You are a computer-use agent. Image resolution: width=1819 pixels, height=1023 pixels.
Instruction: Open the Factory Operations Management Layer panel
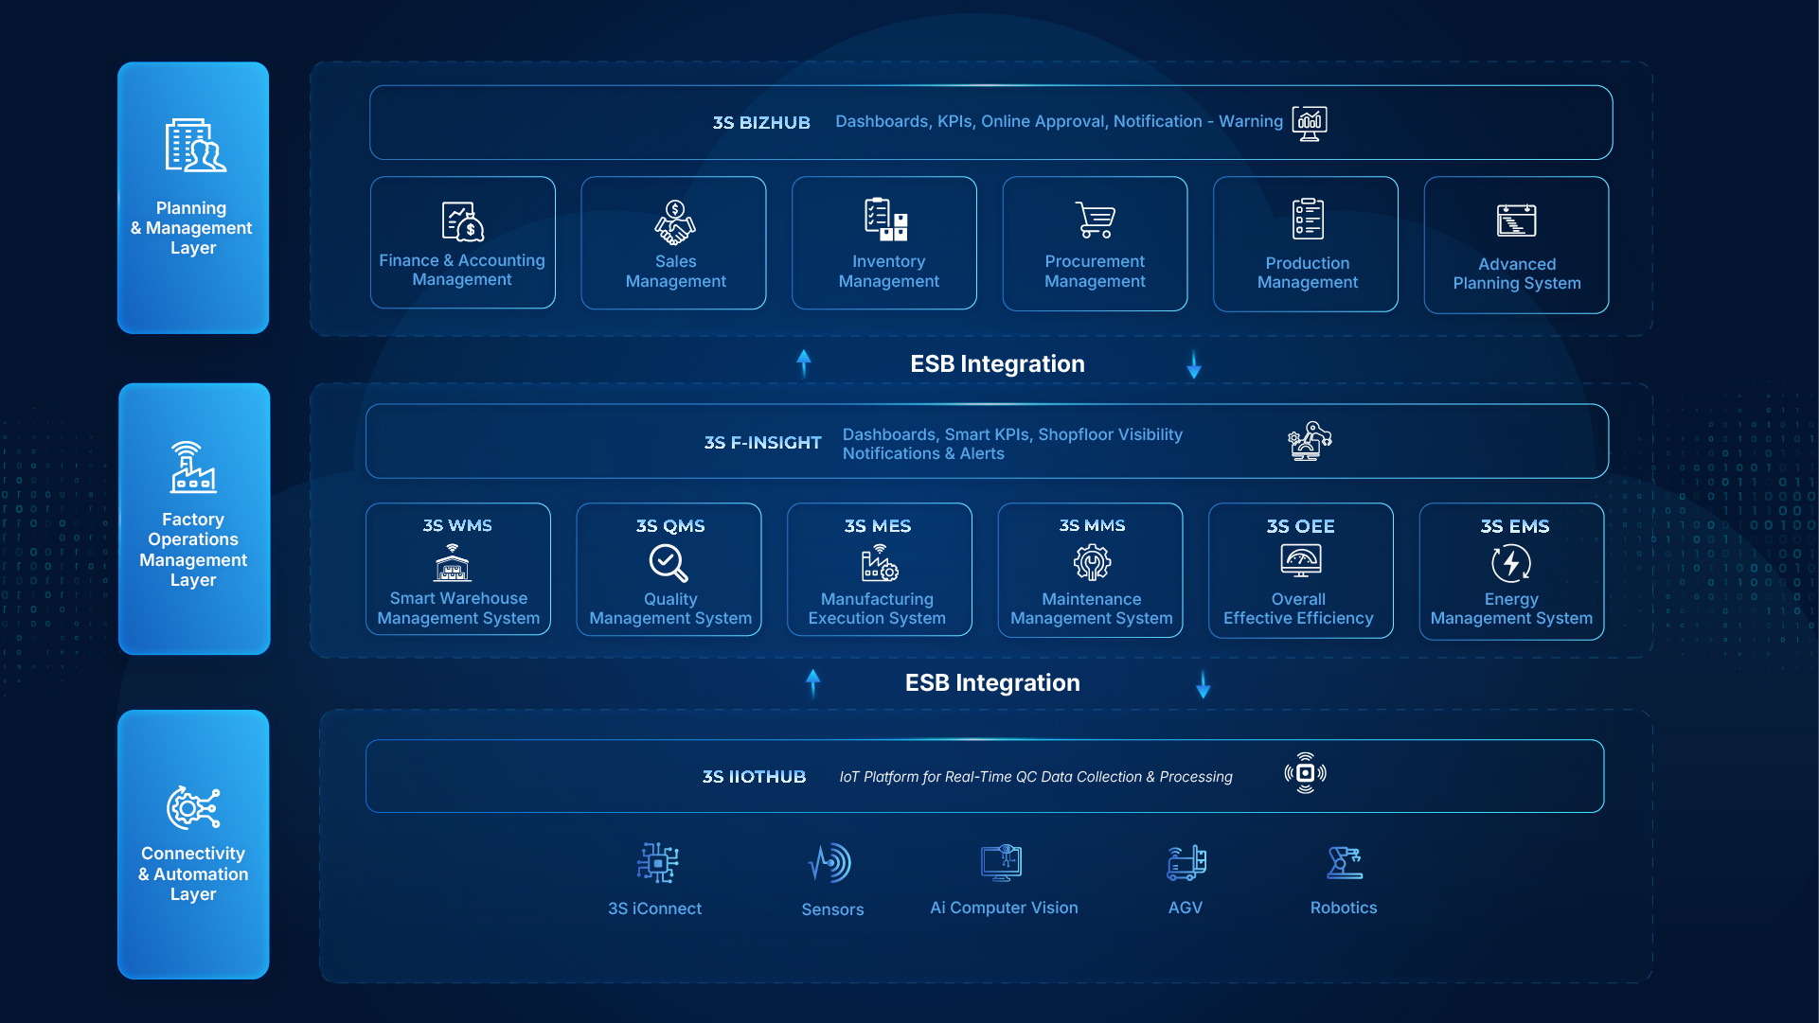(x=194, y=519)
